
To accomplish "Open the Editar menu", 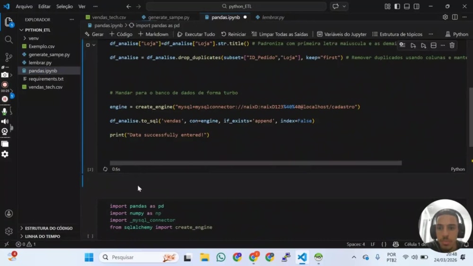I will coord(44,6).
